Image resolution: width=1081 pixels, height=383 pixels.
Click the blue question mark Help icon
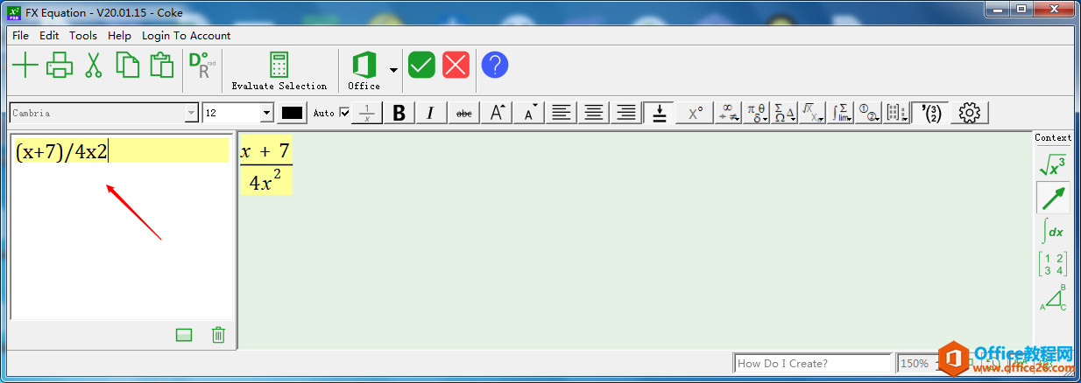(495, 65)
